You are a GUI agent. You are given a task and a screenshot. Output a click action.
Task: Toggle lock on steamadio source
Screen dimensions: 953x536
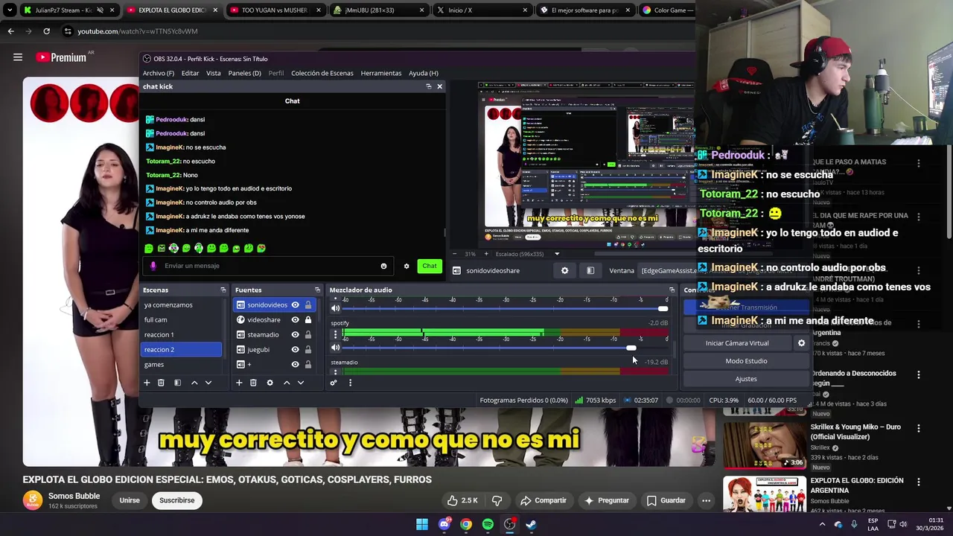pos(307,334)
